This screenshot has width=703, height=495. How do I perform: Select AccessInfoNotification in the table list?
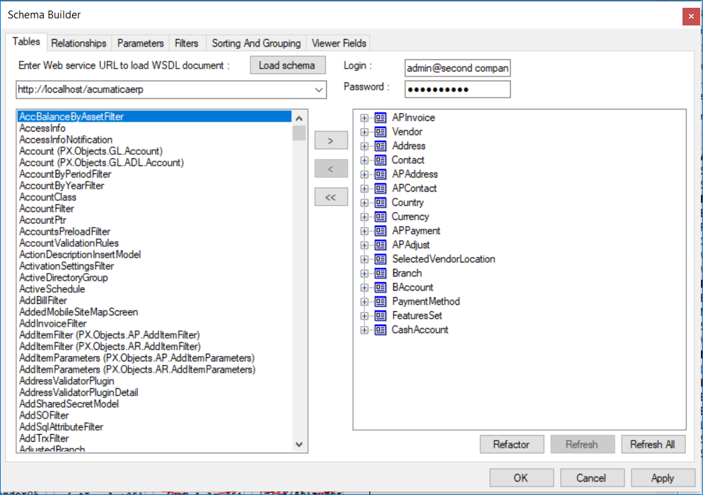click(x=155, y=140)
